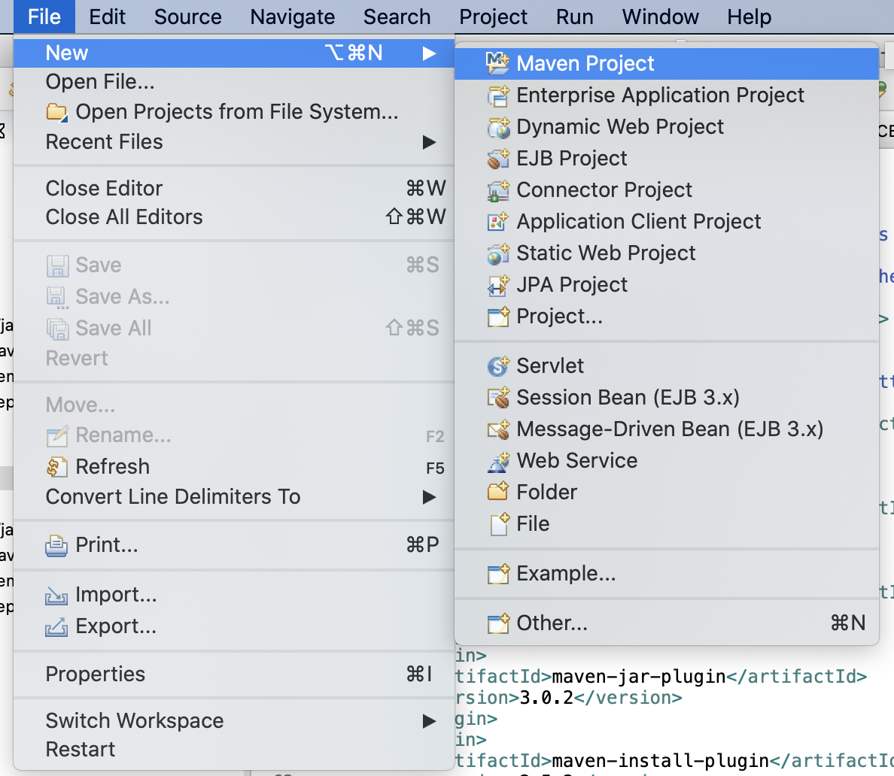Expand the New submenu arrow
Viewport: 894px width, 776px height.
coord(429,53)
